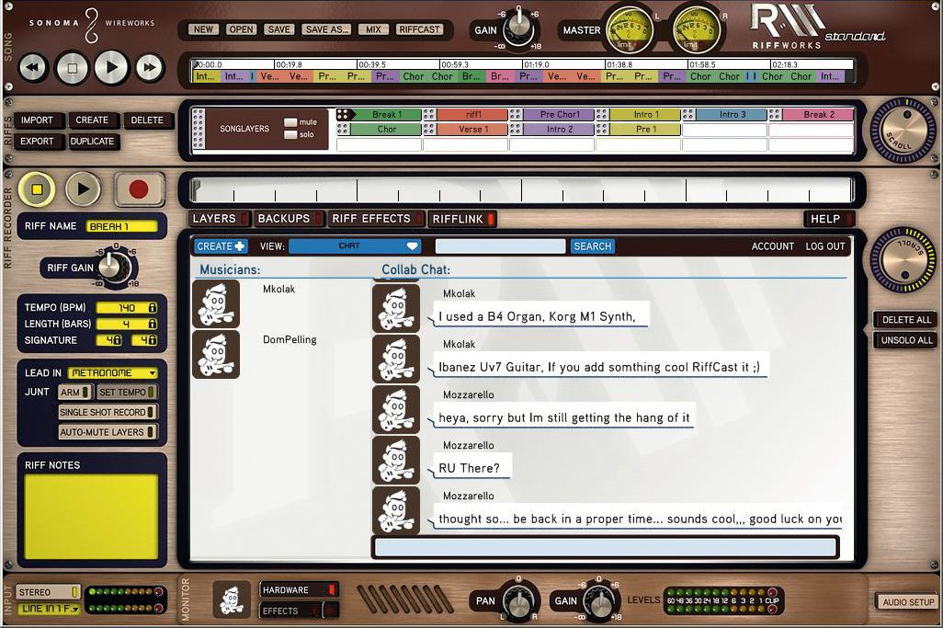Click the lock icon beside Length (Bars)
The height and width of the screenshot is (628, 943).
(153, 324)
